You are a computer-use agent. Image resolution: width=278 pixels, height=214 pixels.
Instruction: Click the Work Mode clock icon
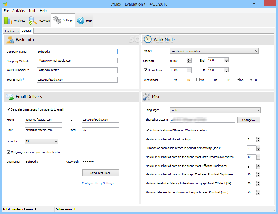point(148,39)
